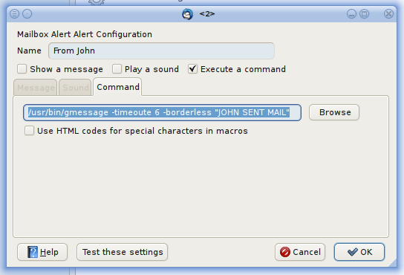Cancel the dialog via red icon button

tap(300, 252)
